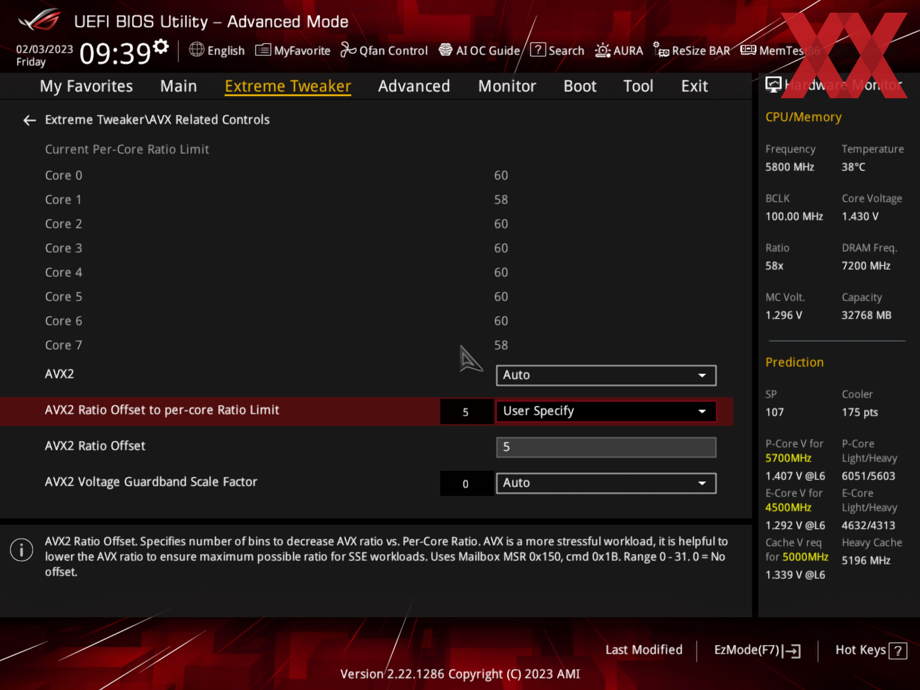Switch to Main tab
920x690 pixels.
178,86
